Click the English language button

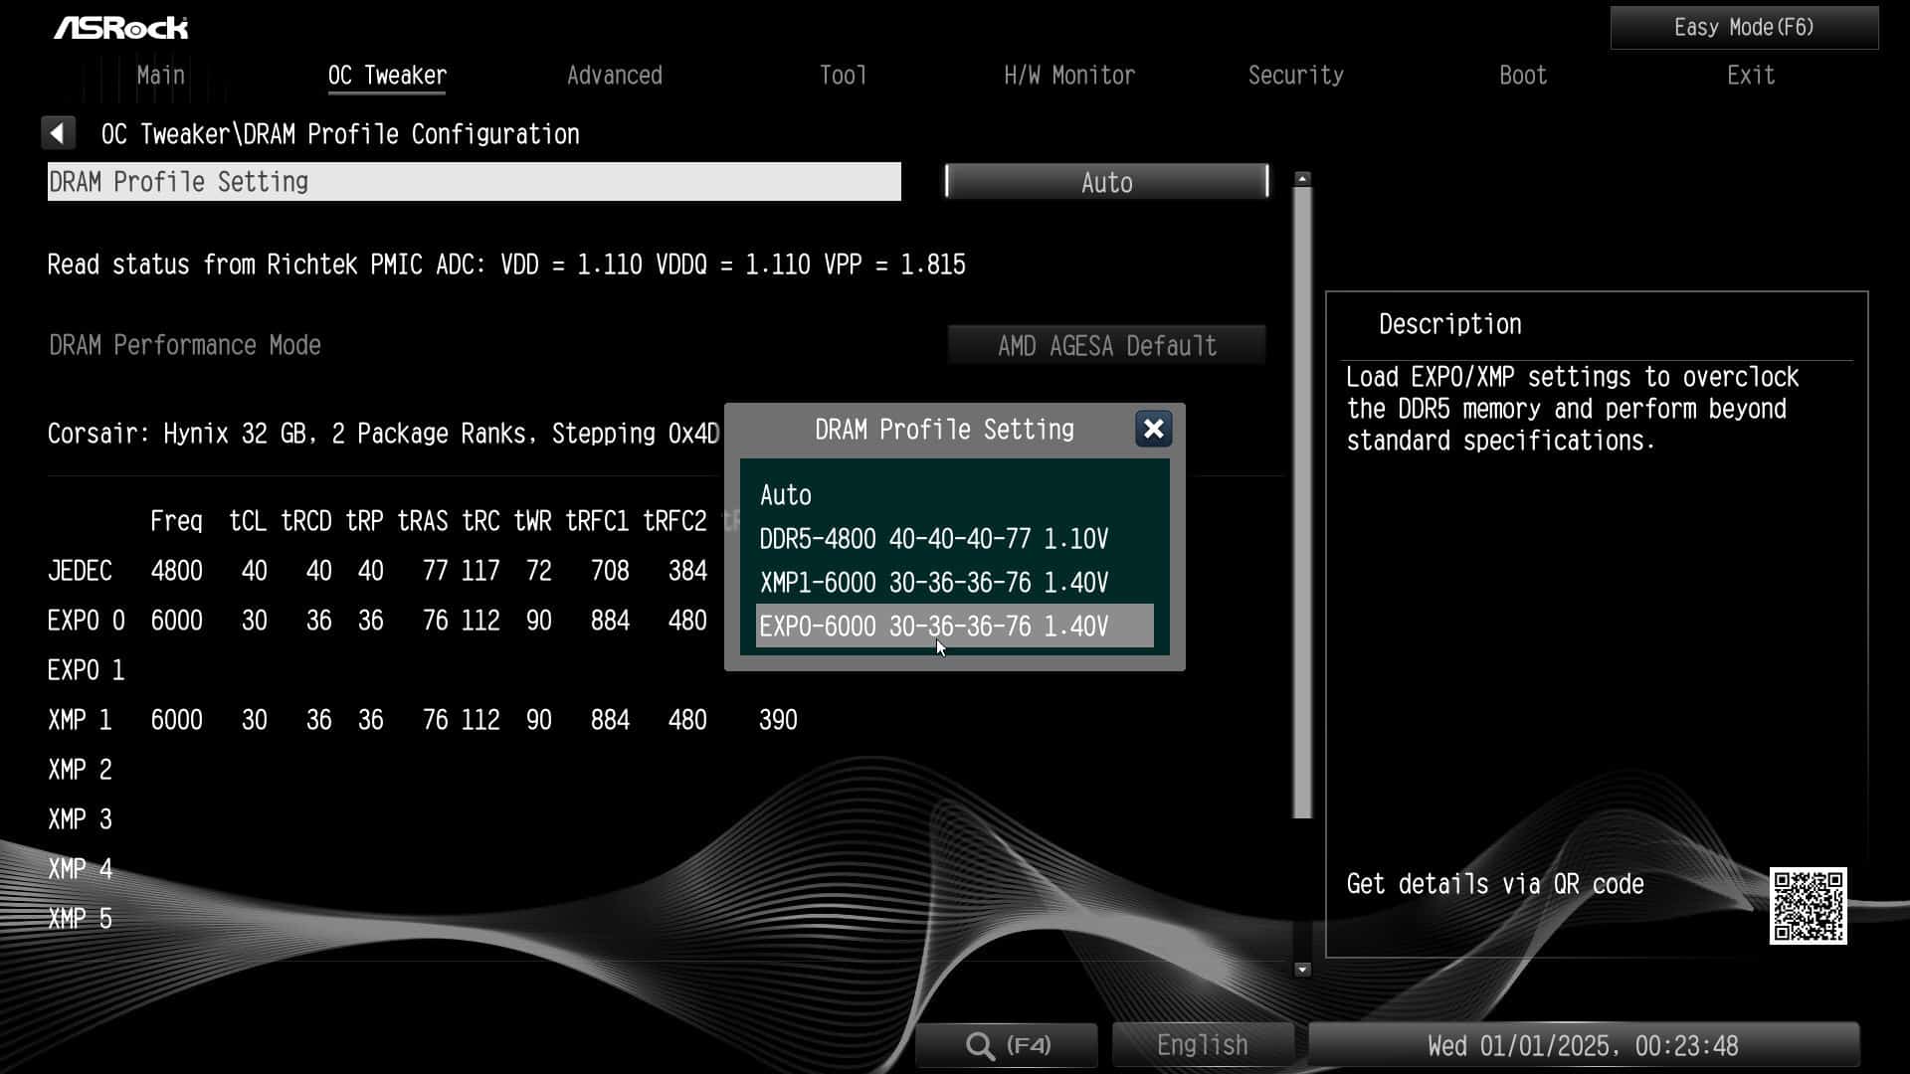pyautogui.click(x=1202, y=1045)
